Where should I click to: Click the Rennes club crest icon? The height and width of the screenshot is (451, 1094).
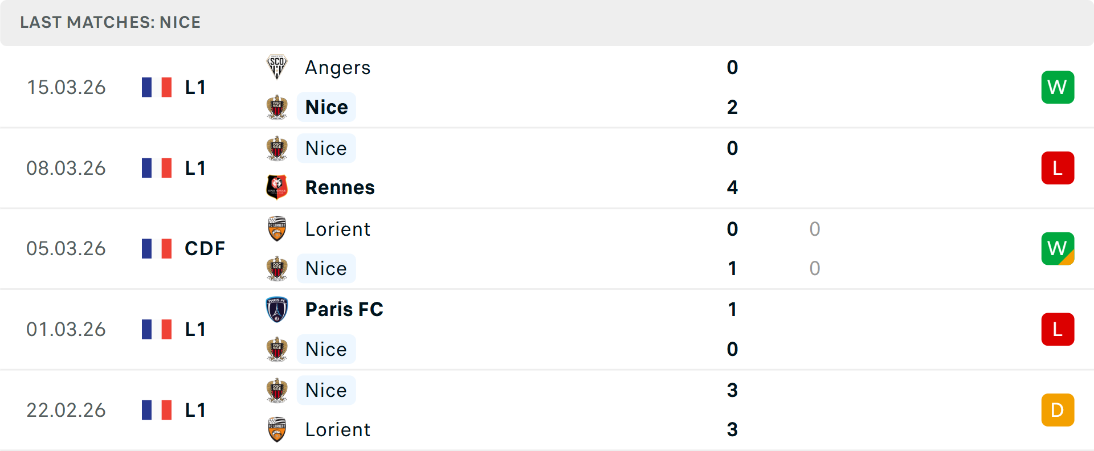tap(277, 187)
